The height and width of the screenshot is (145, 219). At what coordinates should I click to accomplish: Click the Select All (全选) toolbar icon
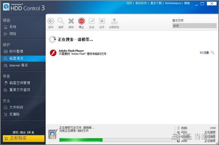tap(92, 21)
